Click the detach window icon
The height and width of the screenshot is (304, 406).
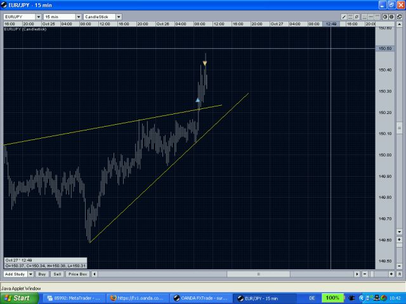[x=399, y=17]
